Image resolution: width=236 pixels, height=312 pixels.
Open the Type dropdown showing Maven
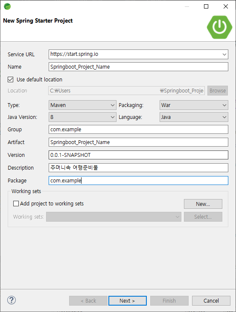click(82, 105)
